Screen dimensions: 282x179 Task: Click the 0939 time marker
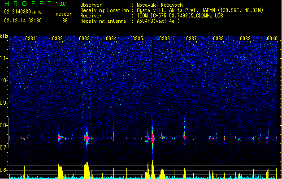[x=245, y=38]
